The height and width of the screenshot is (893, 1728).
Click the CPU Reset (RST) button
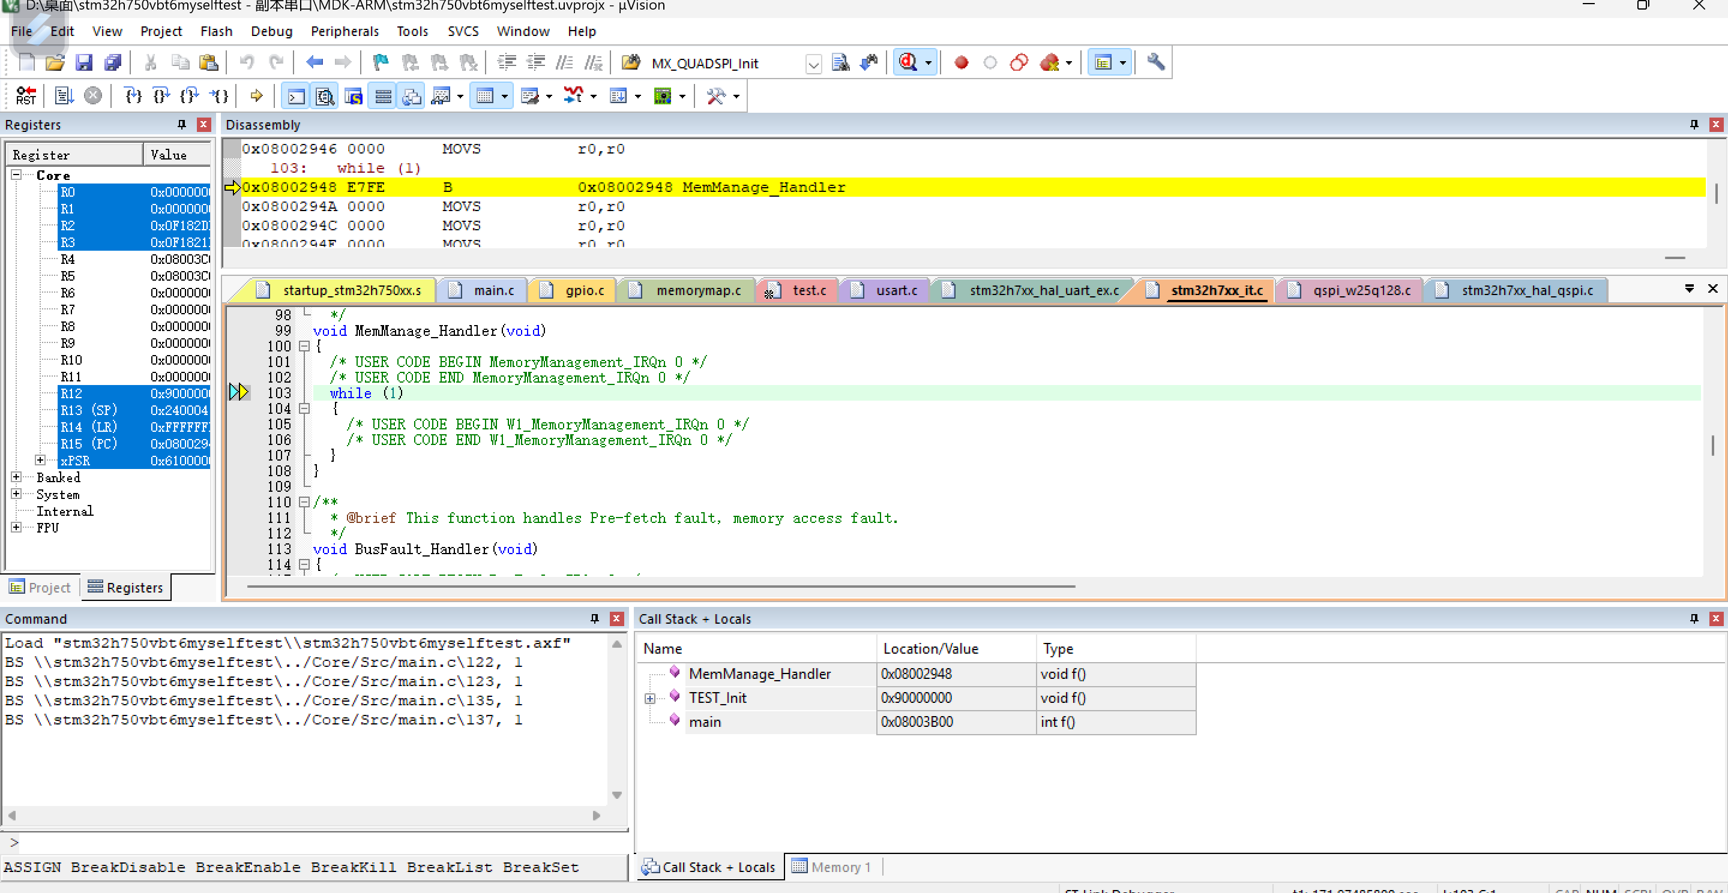[26, 96]
